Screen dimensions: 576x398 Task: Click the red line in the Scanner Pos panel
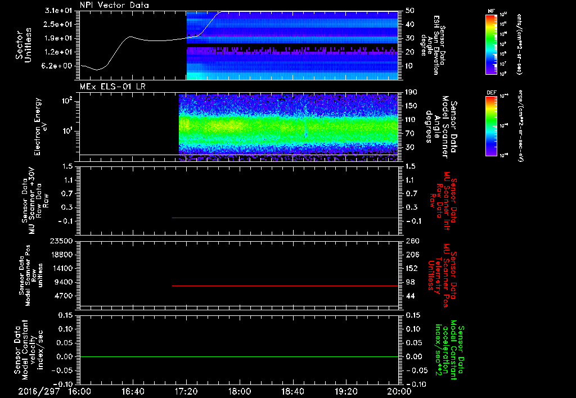285,286
